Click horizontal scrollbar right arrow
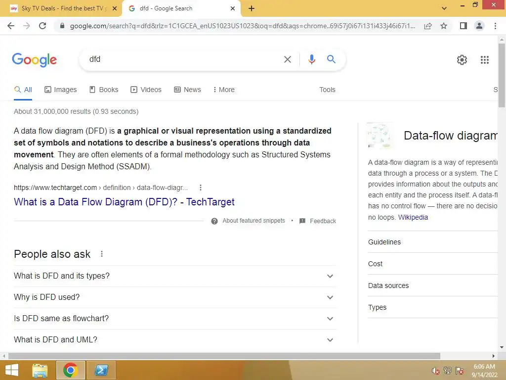This screenshot has height=380, width=506. [493, 356]
